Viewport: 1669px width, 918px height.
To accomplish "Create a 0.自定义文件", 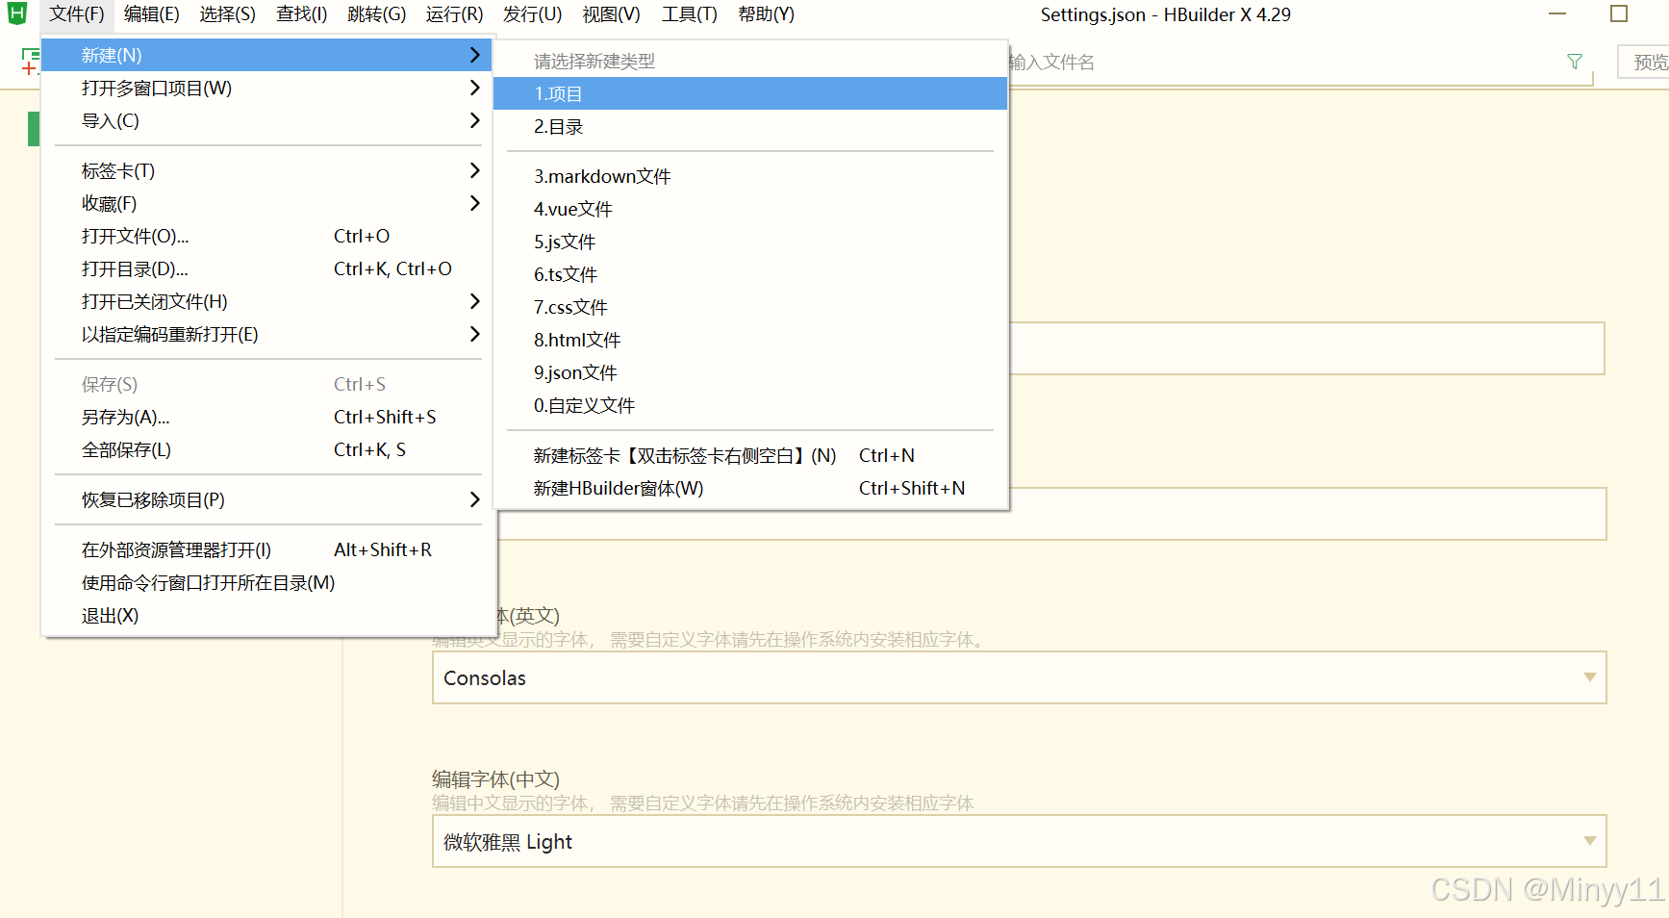I will [750, 406].
